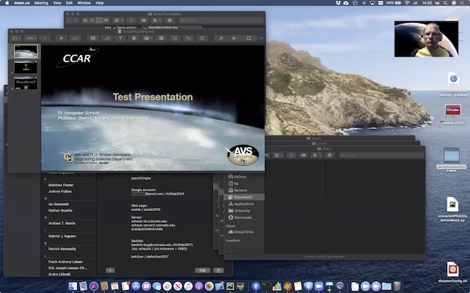Click Share icon in demoPresentation Finder window
Screen dimensions: 470x293
pyautogui.click(x=131, y=21)
